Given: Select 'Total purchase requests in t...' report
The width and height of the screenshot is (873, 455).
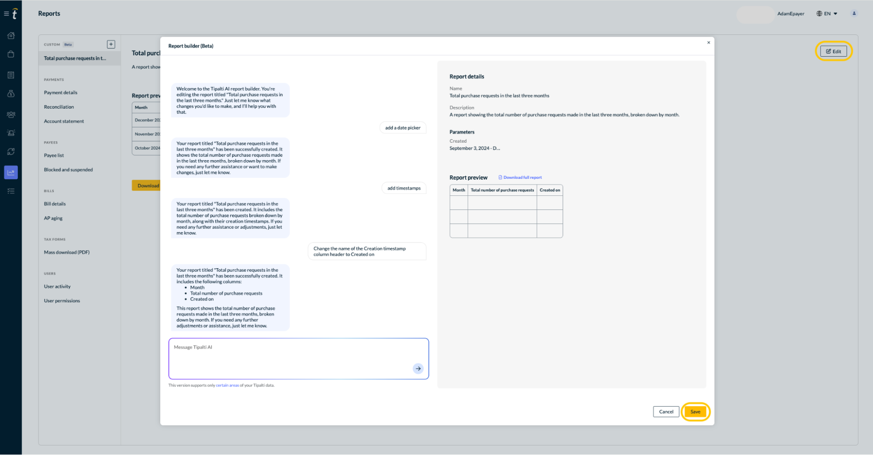Looking at the screenshot, I should pos(79,58).
